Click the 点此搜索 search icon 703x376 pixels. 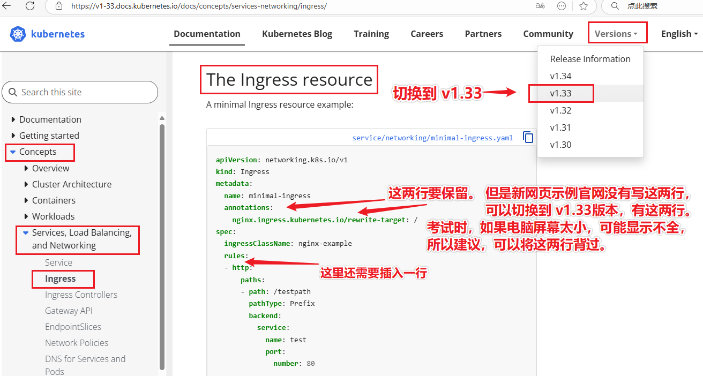[x=615, y=6]
